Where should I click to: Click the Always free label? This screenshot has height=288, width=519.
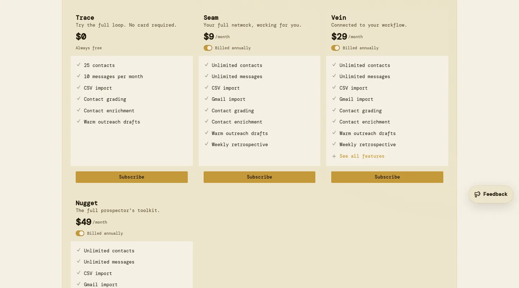89,48
